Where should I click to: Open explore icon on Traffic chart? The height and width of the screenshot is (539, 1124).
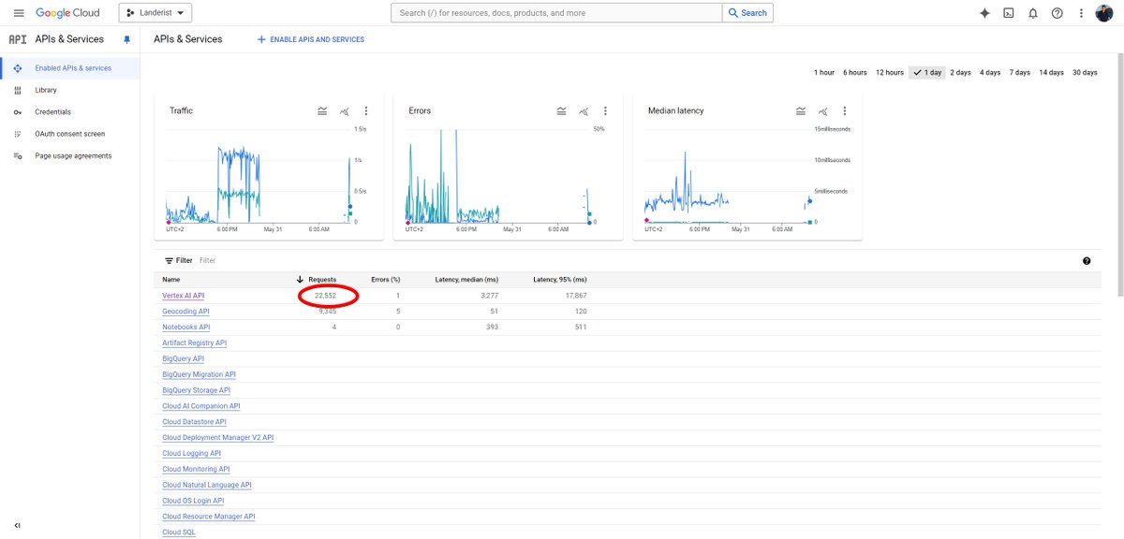click(x=344, y=110)
